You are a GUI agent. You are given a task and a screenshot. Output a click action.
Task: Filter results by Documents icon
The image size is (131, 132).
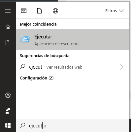[x=39, y=11]
